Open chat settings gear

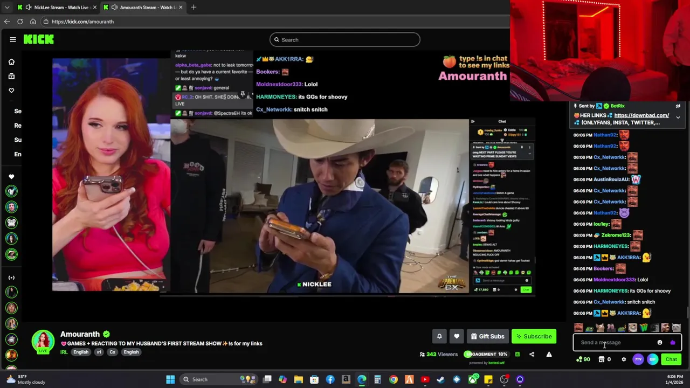(624, 359)
